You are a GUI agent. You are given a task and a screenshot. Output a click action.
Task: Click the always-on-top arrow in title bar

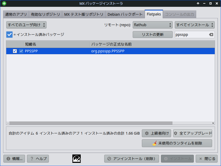pos(198,3)
